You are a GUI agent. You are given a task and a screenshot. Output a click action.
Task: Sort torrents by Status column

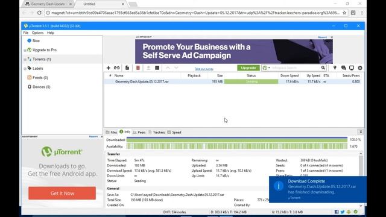pyautogui.click(x=251, y=75)
